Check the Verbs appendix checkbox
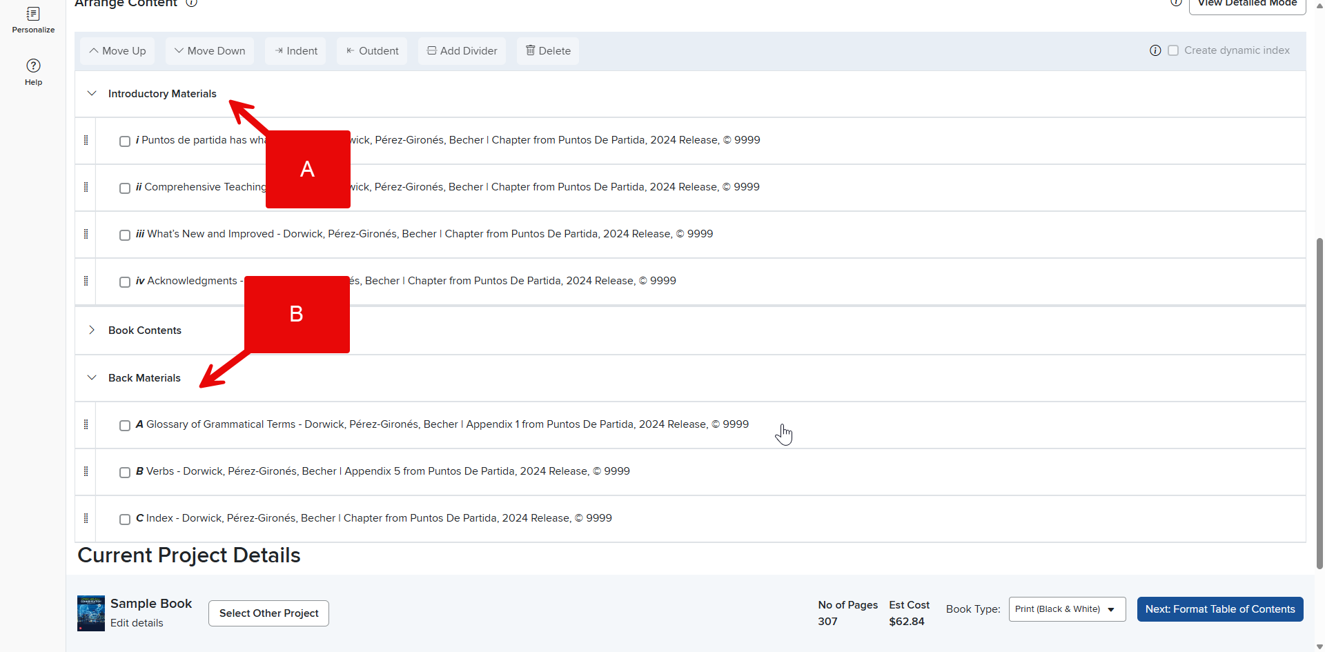Screen dimensions: 1325x652 tap(125, 473)
